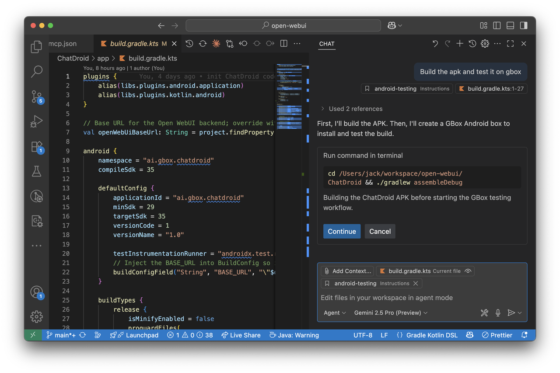This screenshot has width=560, height=373.
Task: Click main branch in status bar
Action: tap(61, 335)
